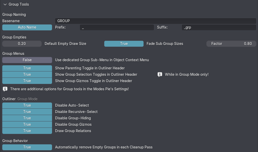Click the Prefix text field
Screen dimensions: 258x152
point(117,27)
